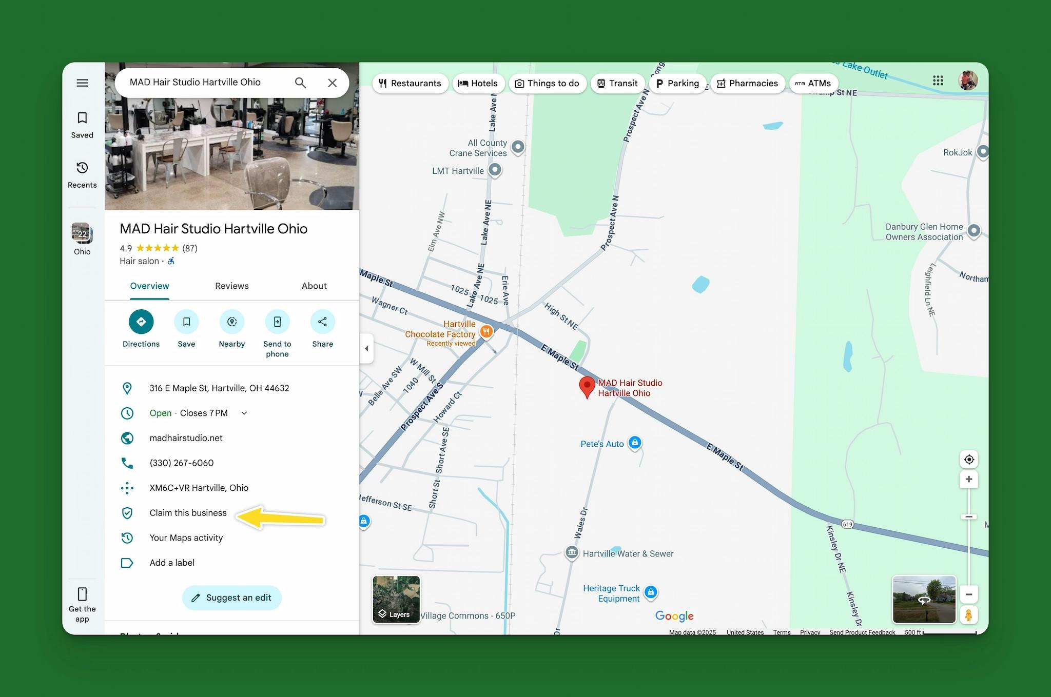Click Danbury Glen Home Owners pin
This screenshot has height=697, width=1051.
974,231
